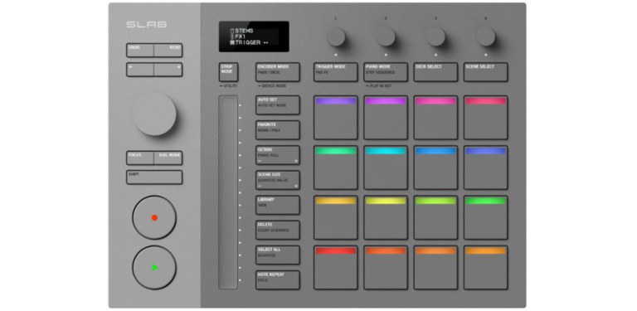Enable Piano Mode / Step Sequence
637x311 pixels.
pyautogui.click(x=386, y=72)
